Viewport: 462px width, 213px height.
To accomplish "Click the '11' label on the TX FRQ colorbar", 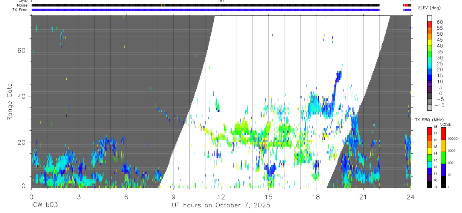I will click(x=436, y=174).
